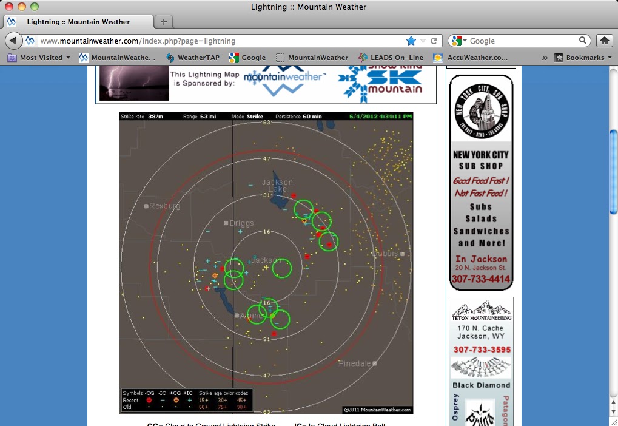This screenshot has height=426, width=618.
Task: Click the Jackson label on lightning map
Action: [x=266, y=260]
